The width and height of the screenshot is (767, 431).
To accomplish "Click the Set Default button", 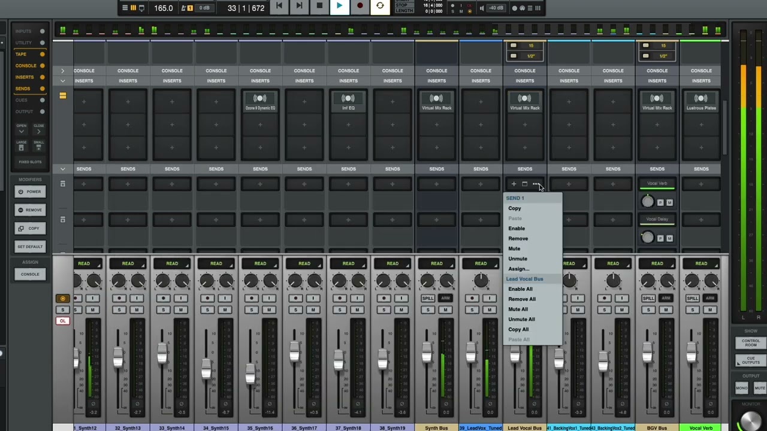I will click(30, 247).
